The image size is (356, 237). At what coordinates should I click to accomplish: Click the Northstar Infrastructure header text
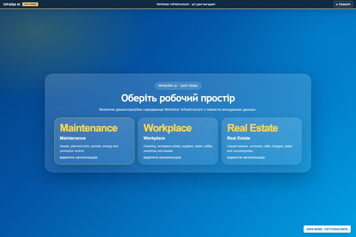(186, 4)
